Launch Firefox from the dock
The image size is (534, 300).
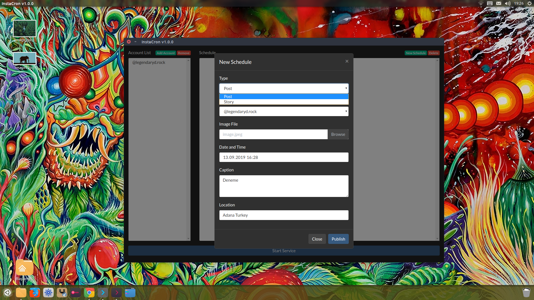(x=35, y=292)
